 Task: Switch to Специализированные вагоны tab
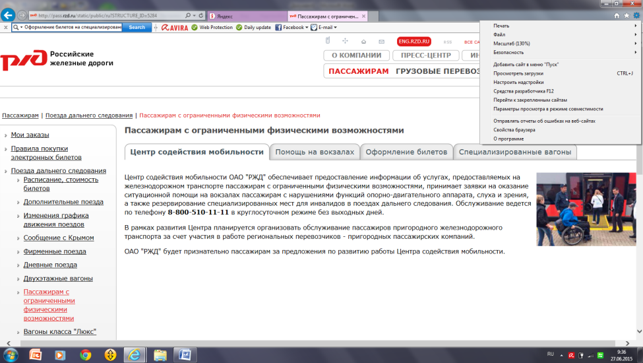pyautogui.click(x=515, y=152)
